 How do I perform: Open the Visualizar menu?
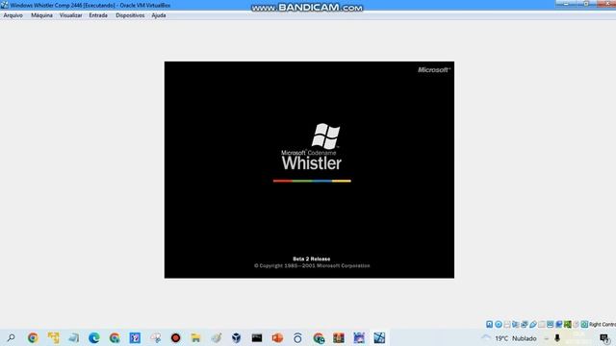coord(70,15)
